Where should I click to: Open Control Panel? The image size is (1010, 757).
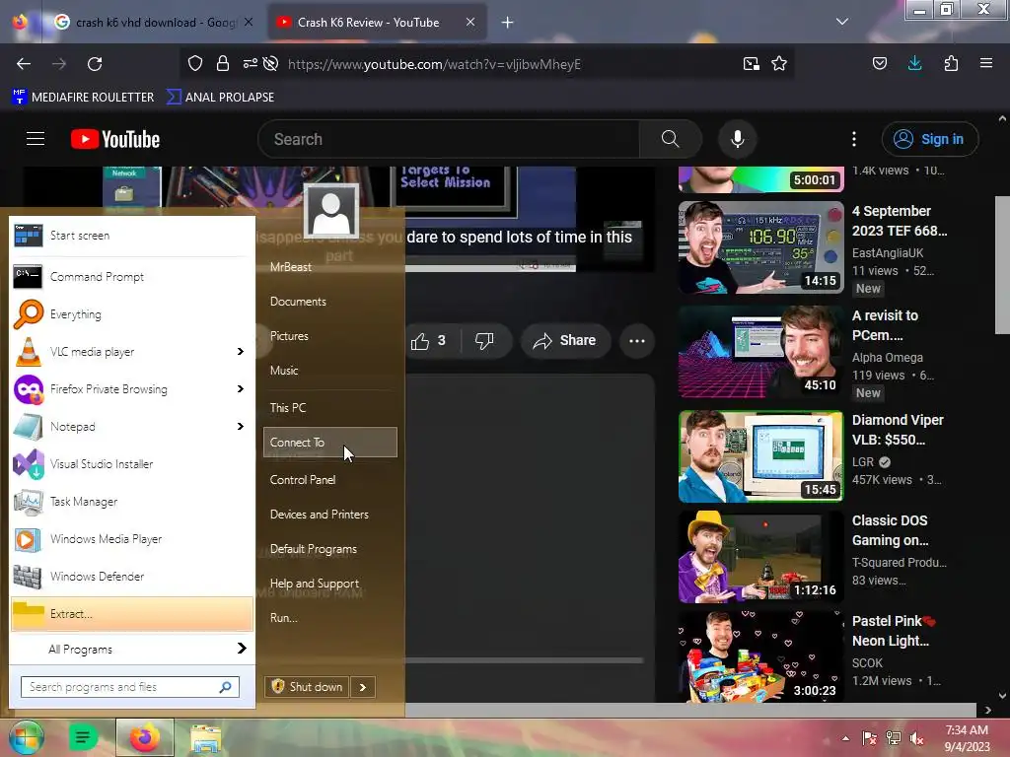click(329, 480)
